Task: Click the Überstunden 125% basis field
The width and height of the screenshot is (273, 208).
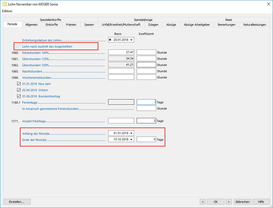Action: click(x=121, y=59)
